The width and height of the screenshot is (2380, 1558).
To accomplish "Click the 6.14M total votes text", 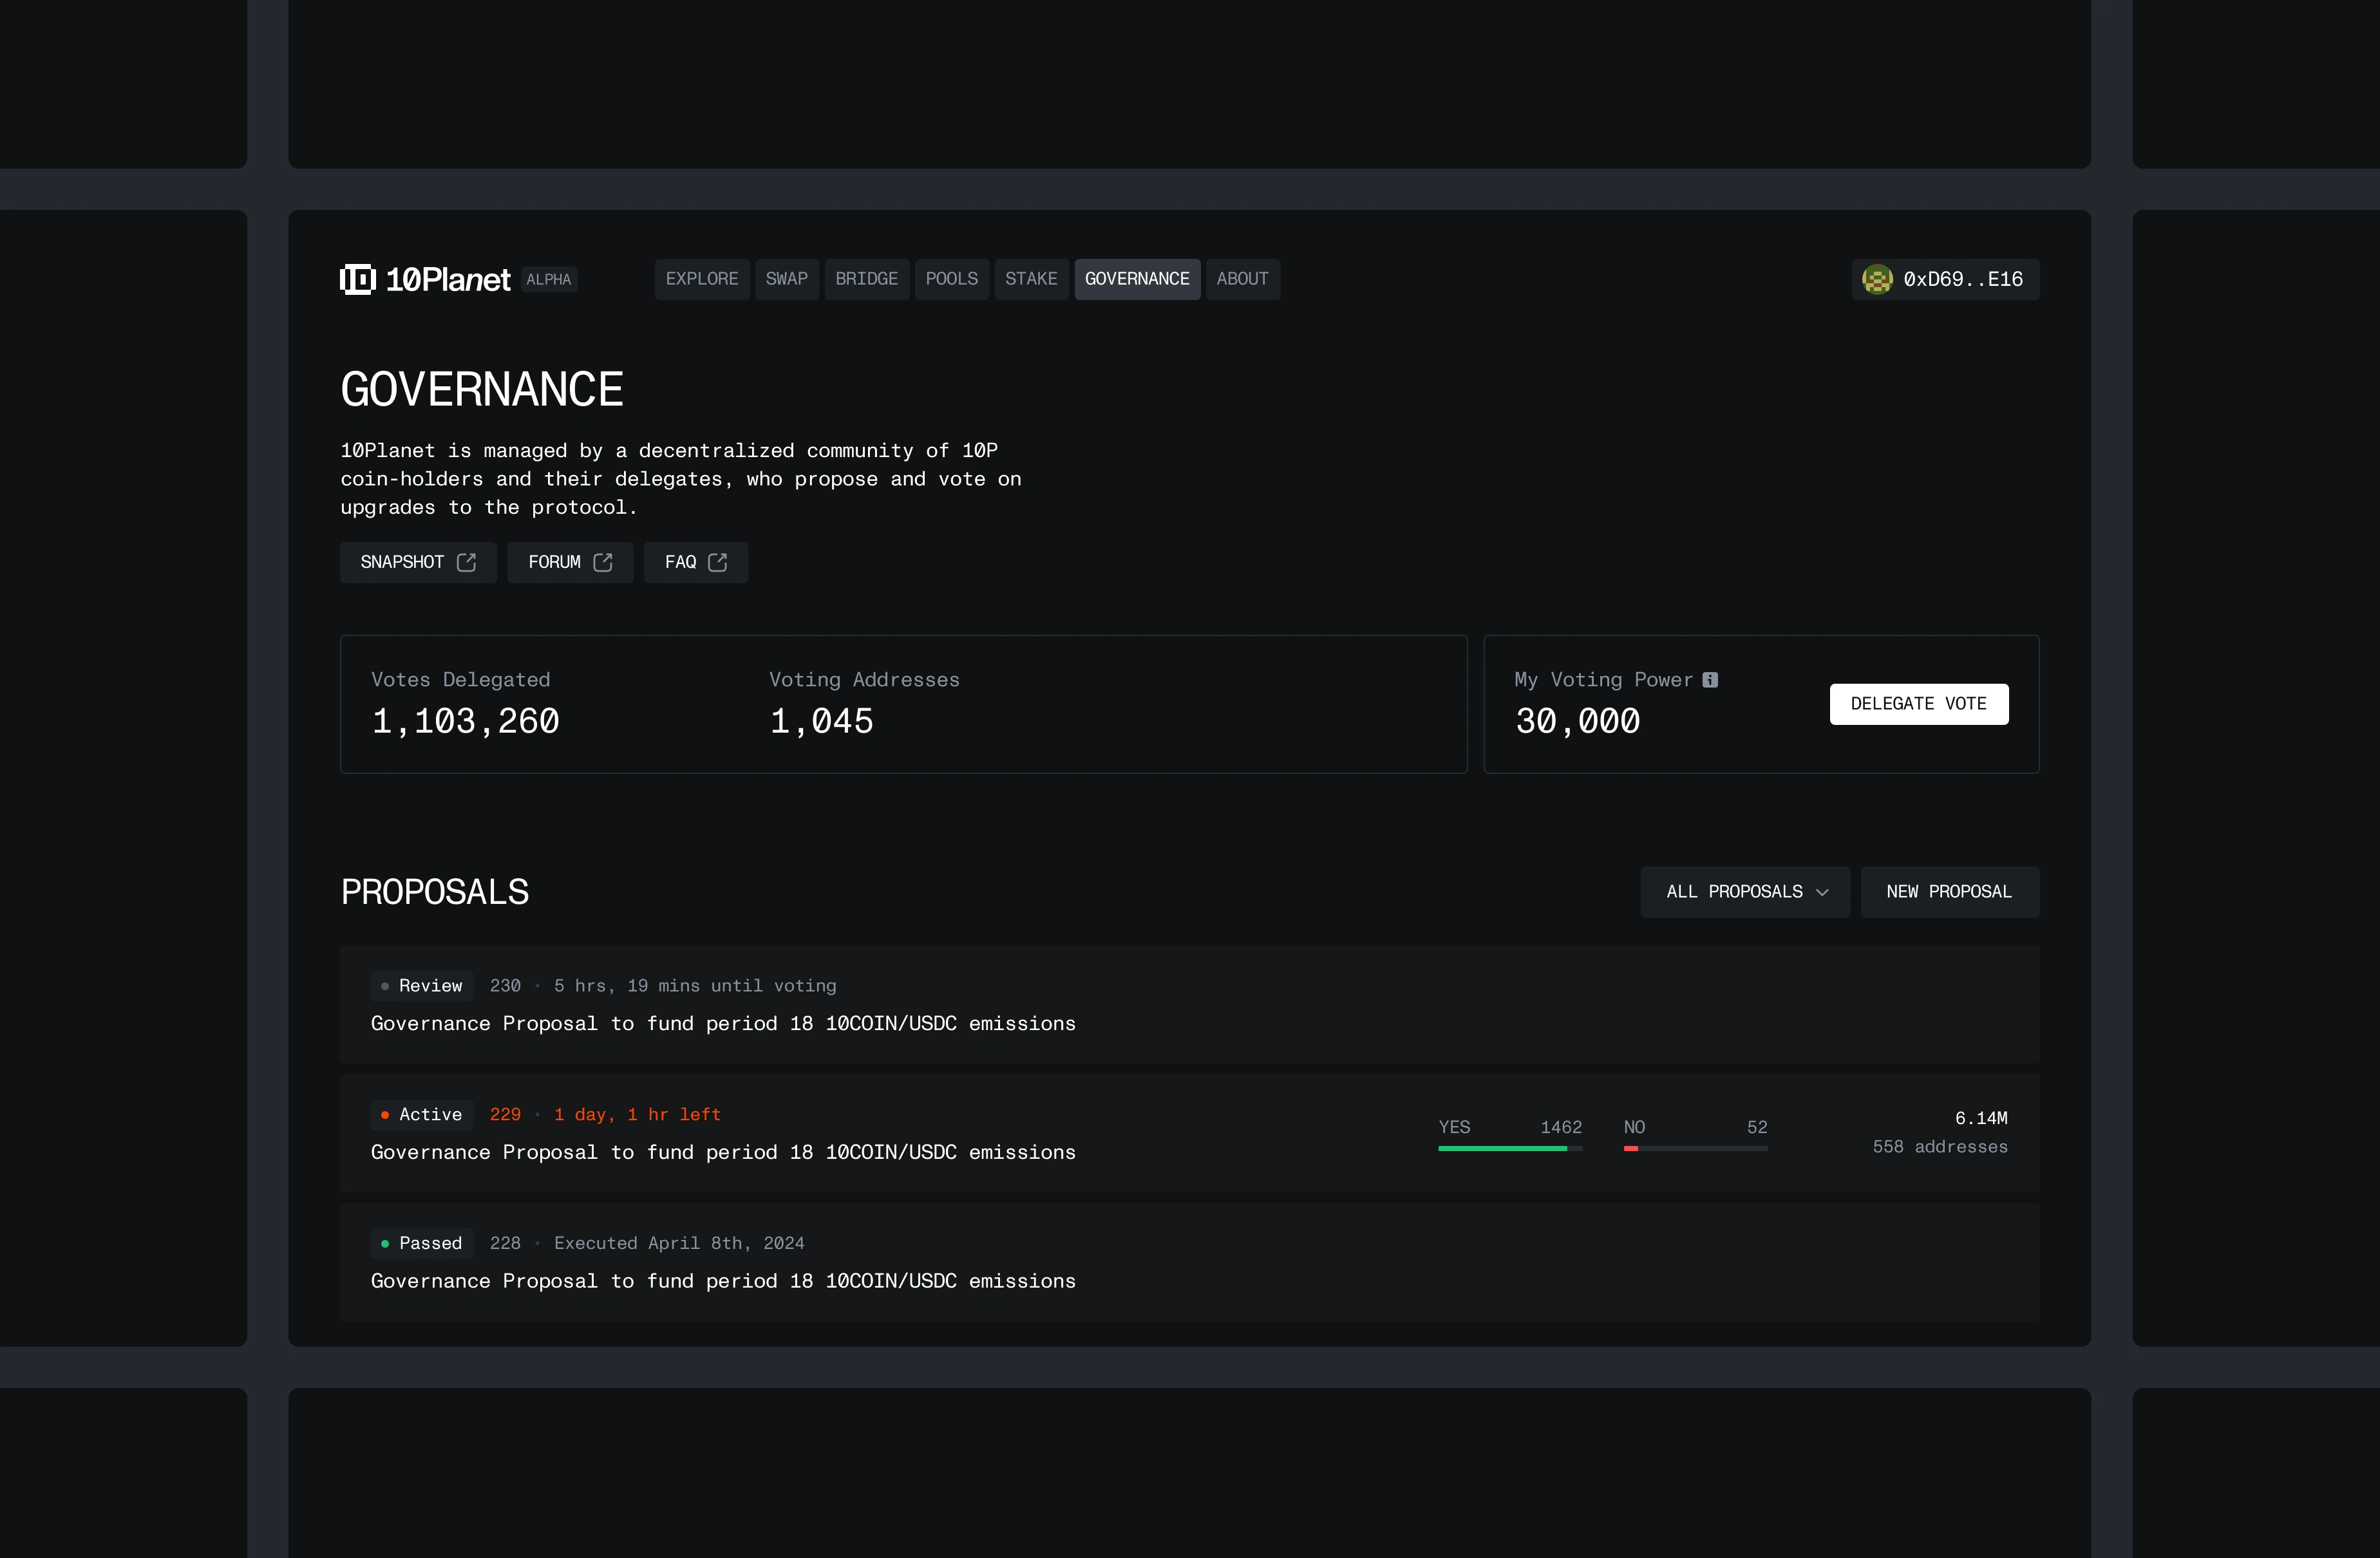I will click(1981, 1118).
